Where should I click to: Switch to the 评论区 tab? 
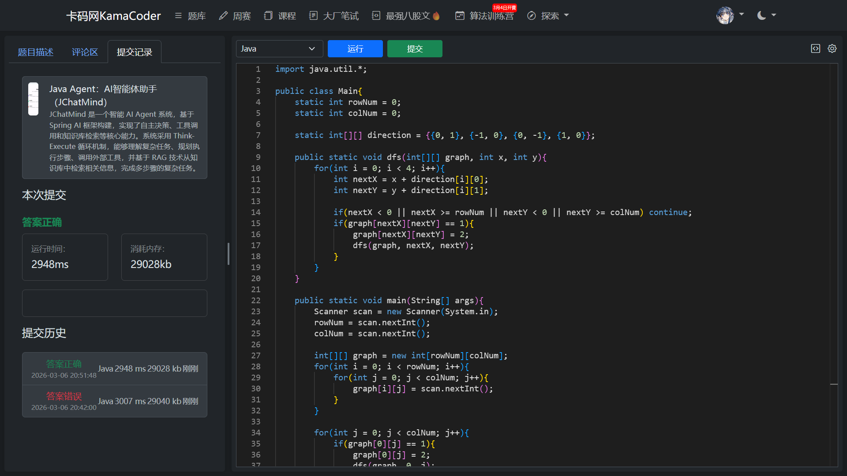85,52
